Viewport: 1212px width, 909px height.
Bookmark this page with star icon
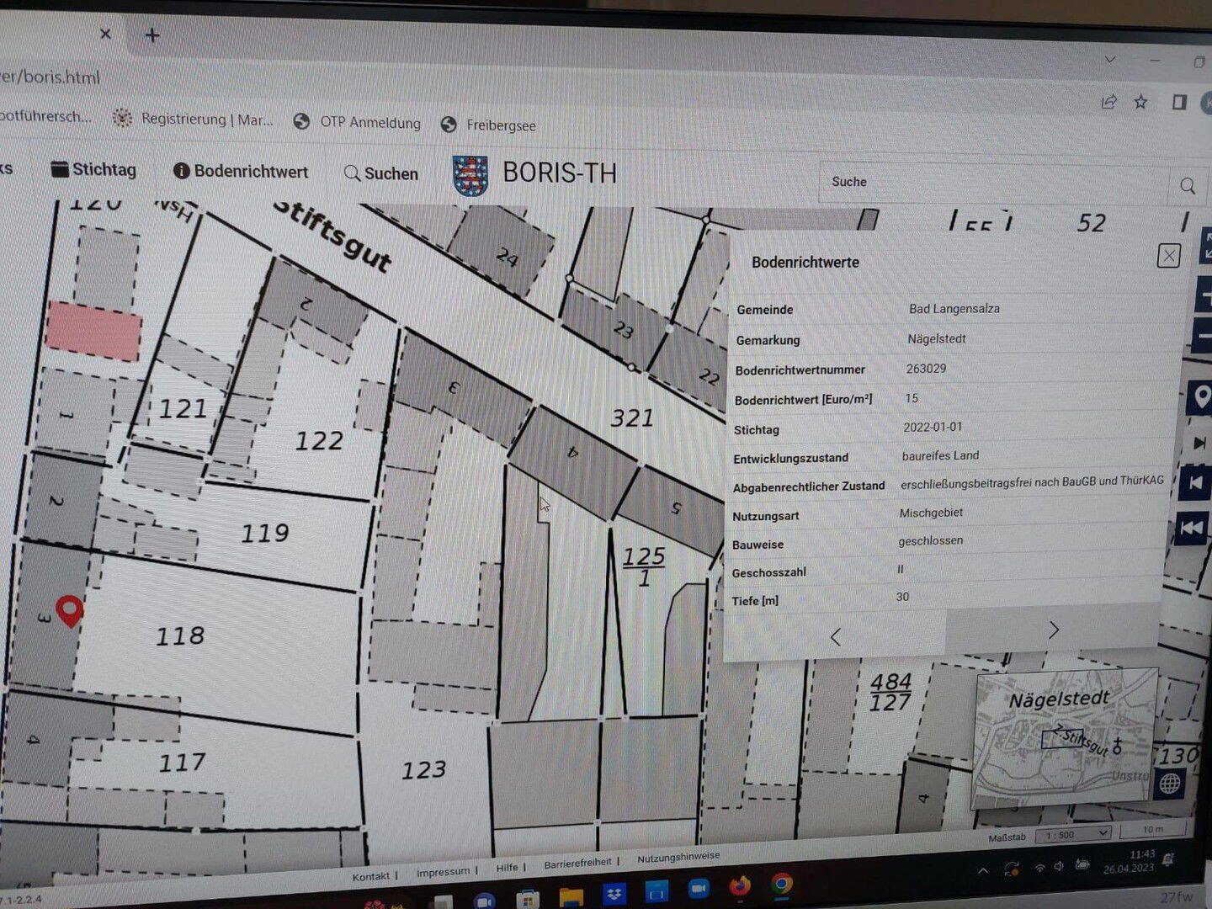pyautogui.click(x=1140, y=102)
